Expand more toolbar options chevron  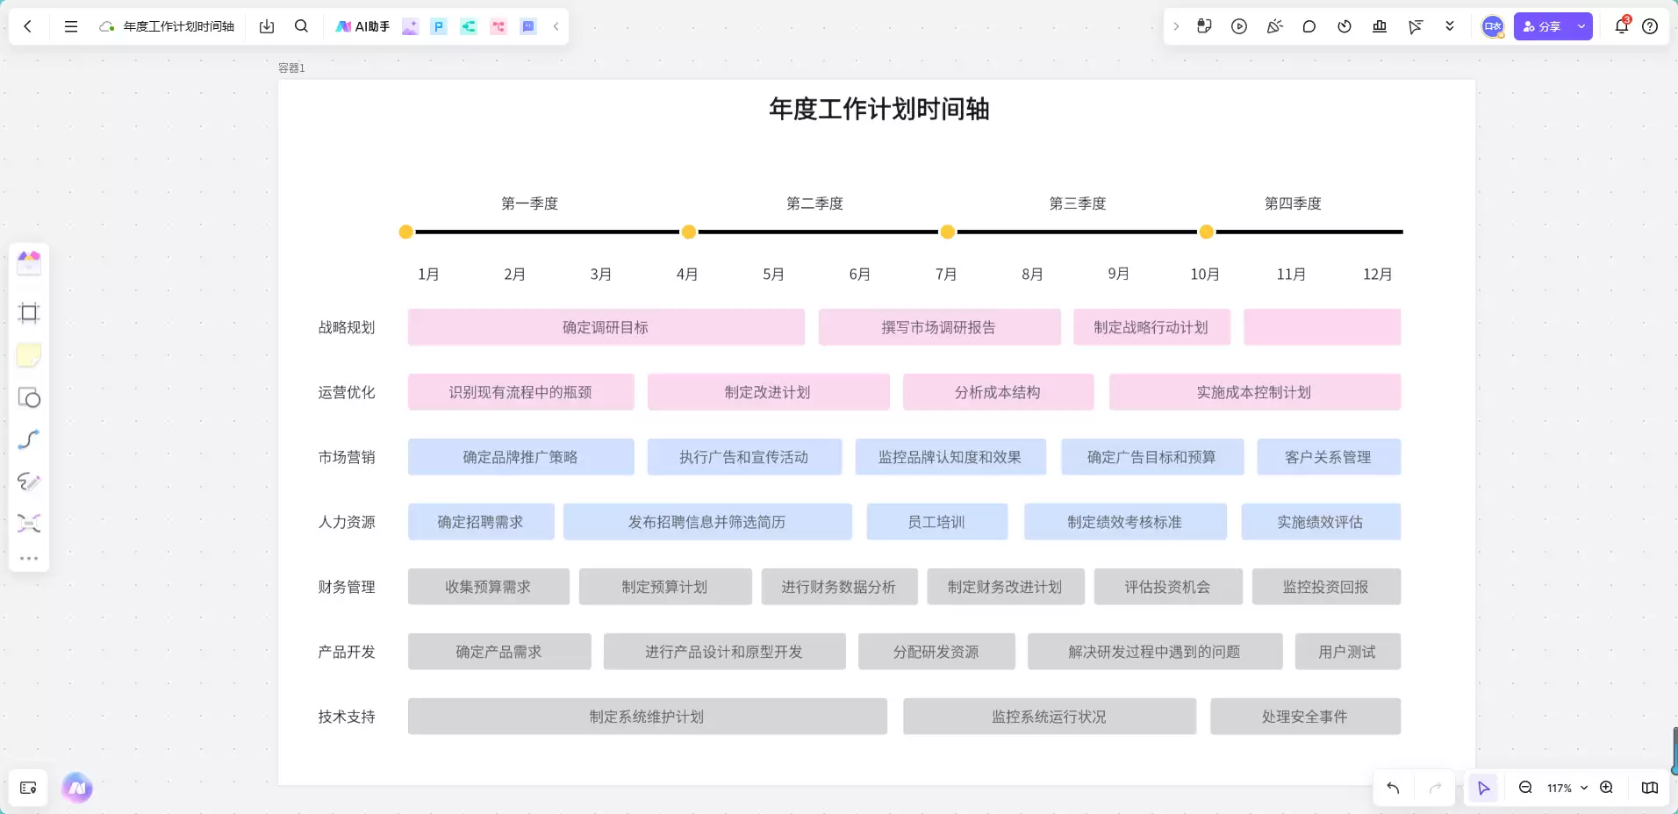[x=1450, y=26]
